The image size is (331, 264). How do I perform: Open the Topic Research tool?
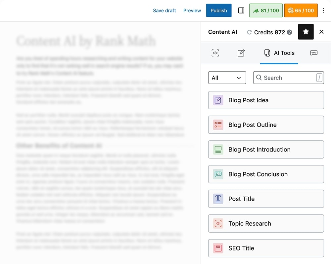[x=266, y=223]
